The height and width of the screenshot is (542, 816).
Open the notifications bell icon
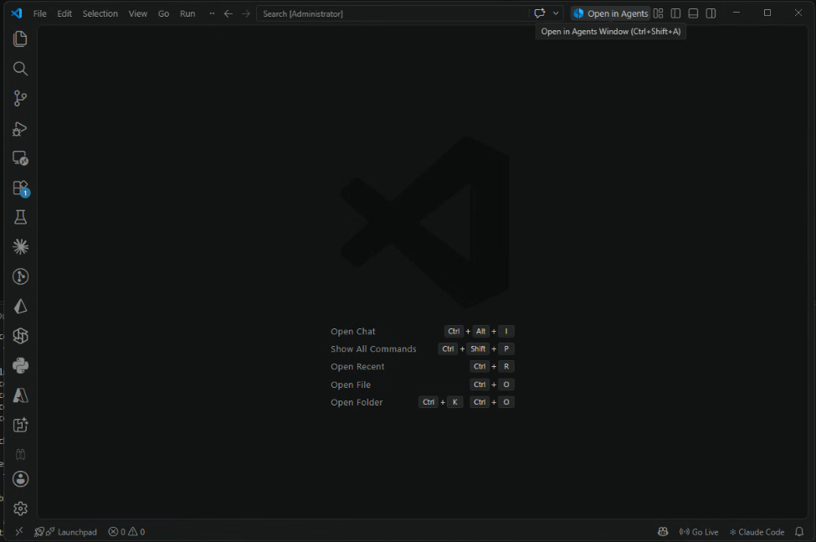point(799,532)
